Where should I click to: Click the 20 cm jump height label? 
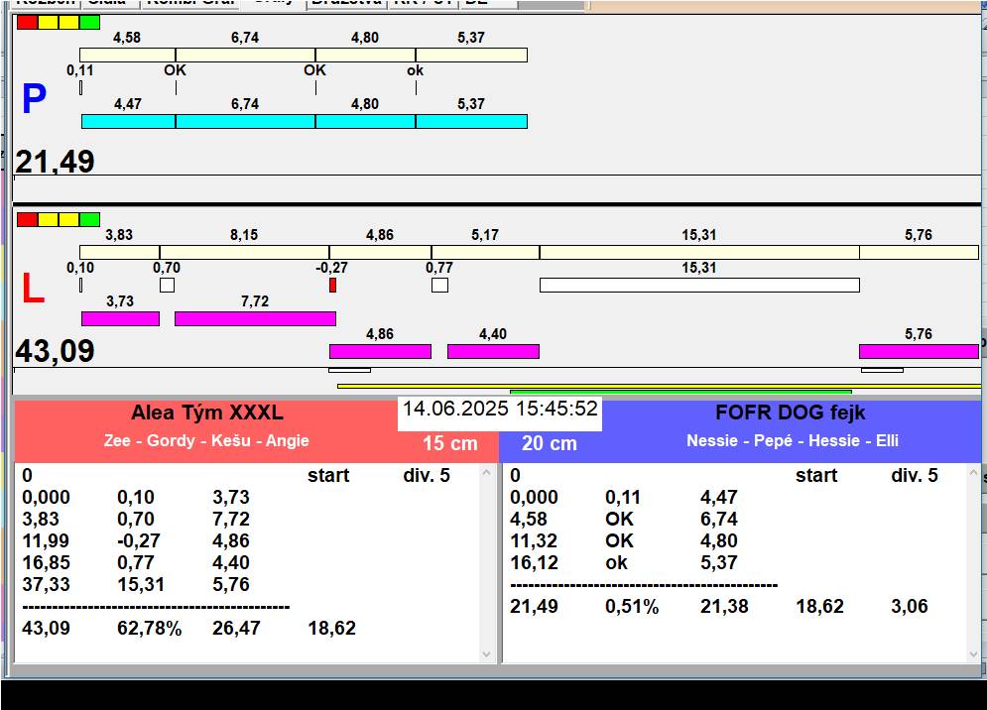549,443
